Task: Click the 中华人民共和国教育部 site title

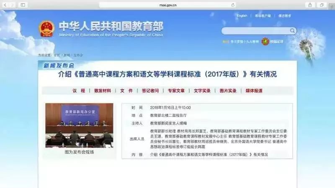Action: pos(111,26)
